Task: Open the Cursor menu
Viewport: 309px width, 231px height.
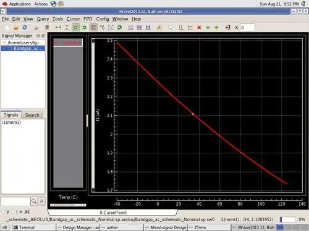Action: (73, 19)
